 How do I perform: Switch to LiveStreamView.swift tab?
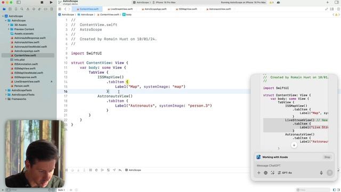(120, 9)
